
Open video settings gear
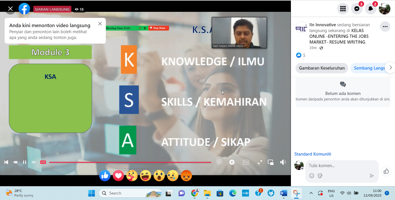pyautogui.click(x=232, y=162)
